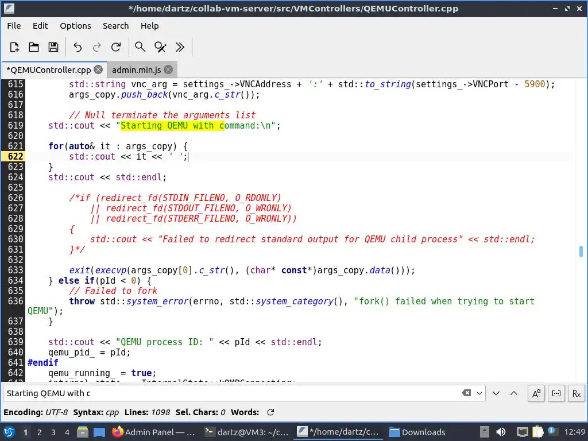The width and height of the screenshot is (588, 441).
Task: Switch to the Firefox Admin Panel window
Action: (154, 432)
